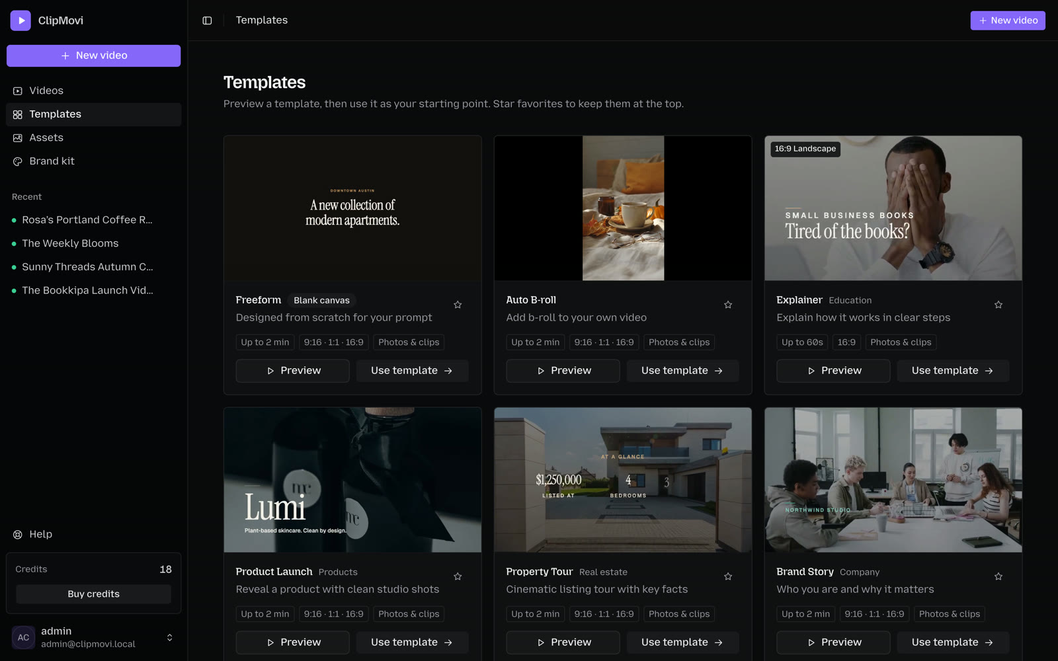Preview the Auto B-roll template
This screenshot has height=661, width=1058.
point(563,371)
